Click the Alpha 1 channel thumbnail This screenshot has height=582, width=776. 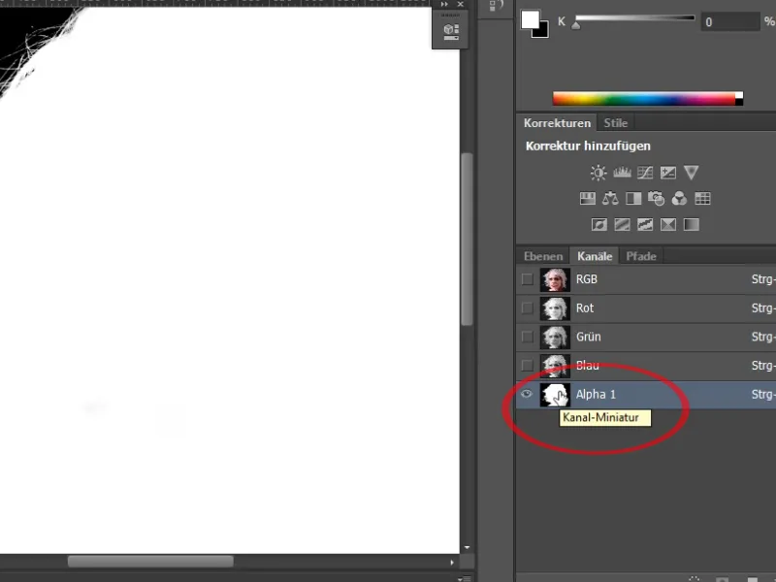pos(555,395)
